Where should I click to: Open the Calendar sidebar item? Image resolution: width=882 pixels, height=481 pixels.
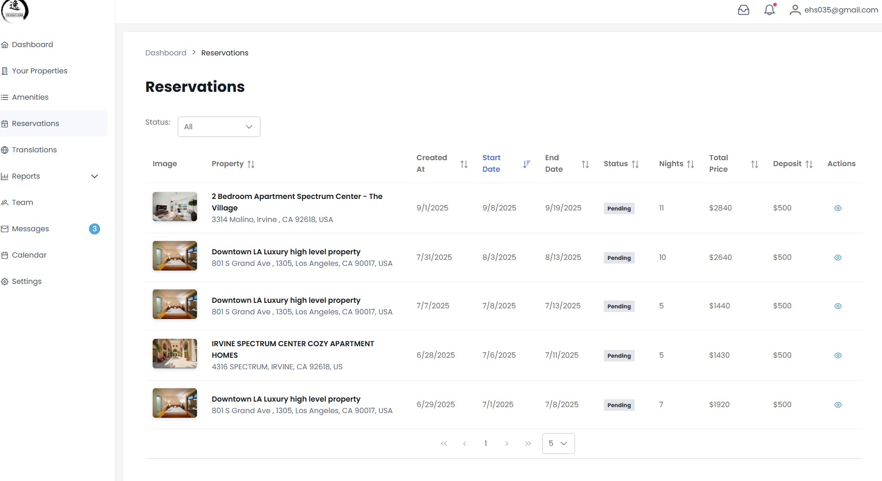(x=29, y=255)
